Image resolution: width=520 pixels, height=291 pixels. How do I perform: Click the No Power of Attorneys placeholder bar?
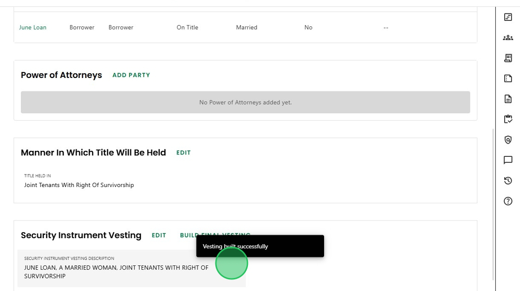[246, 103]
